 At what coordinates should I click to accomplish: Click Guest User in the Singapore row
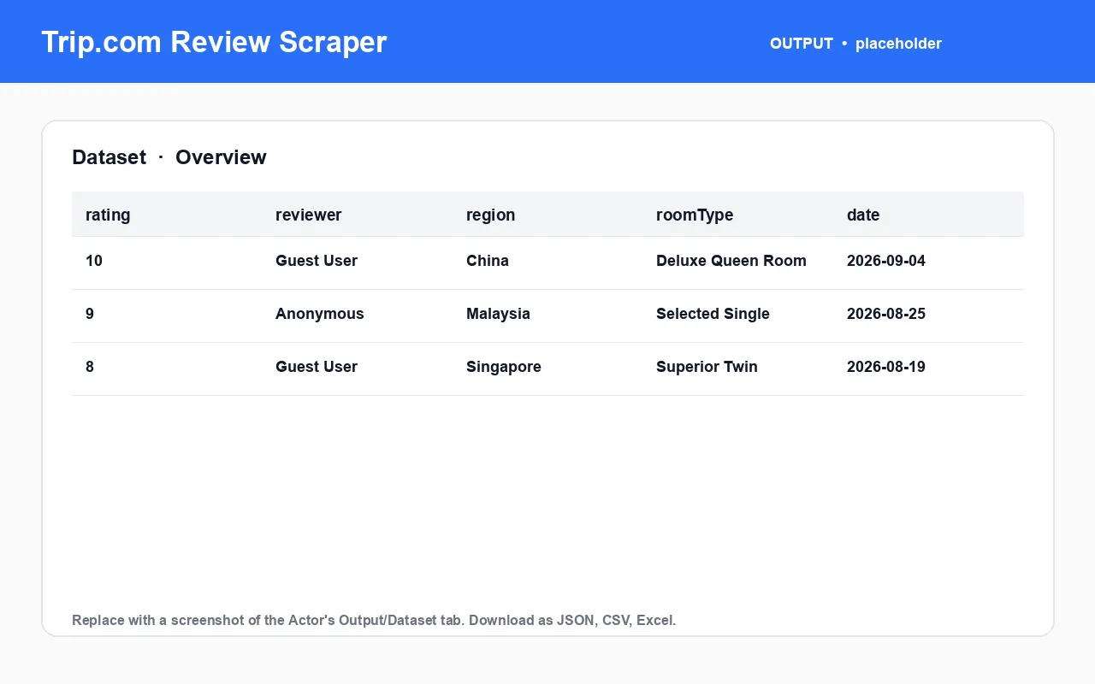coord(317,367)
